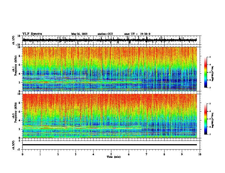Click the 6 kHz tick label on ch.2 frequency axis
This screenshot has height=173, width=225.
(20, 112)
